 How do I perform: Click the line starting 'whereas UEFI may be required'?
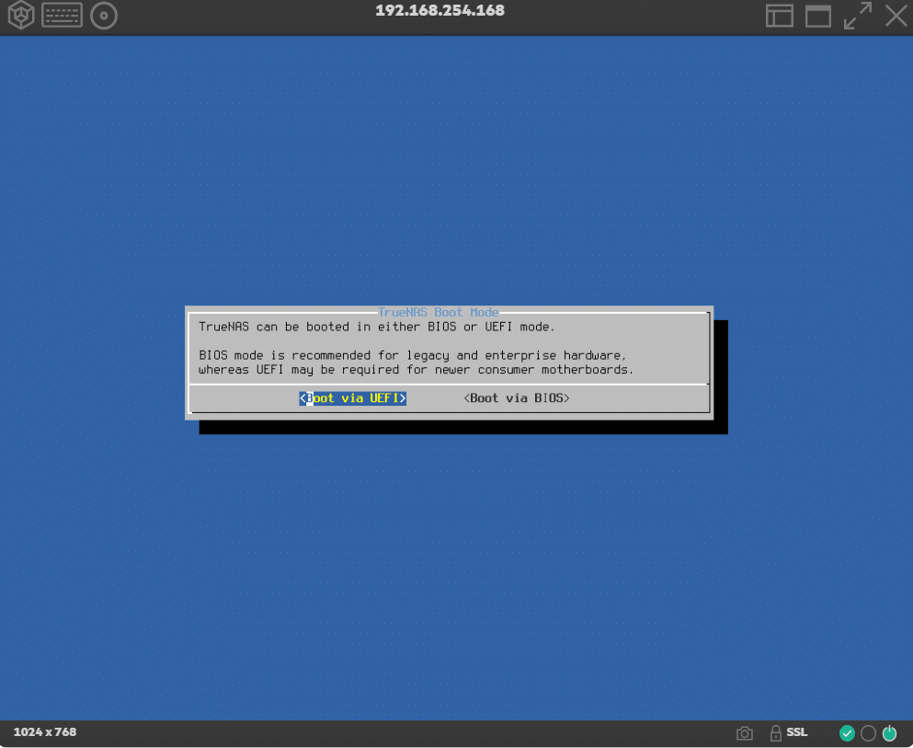[x=416, y=370]
